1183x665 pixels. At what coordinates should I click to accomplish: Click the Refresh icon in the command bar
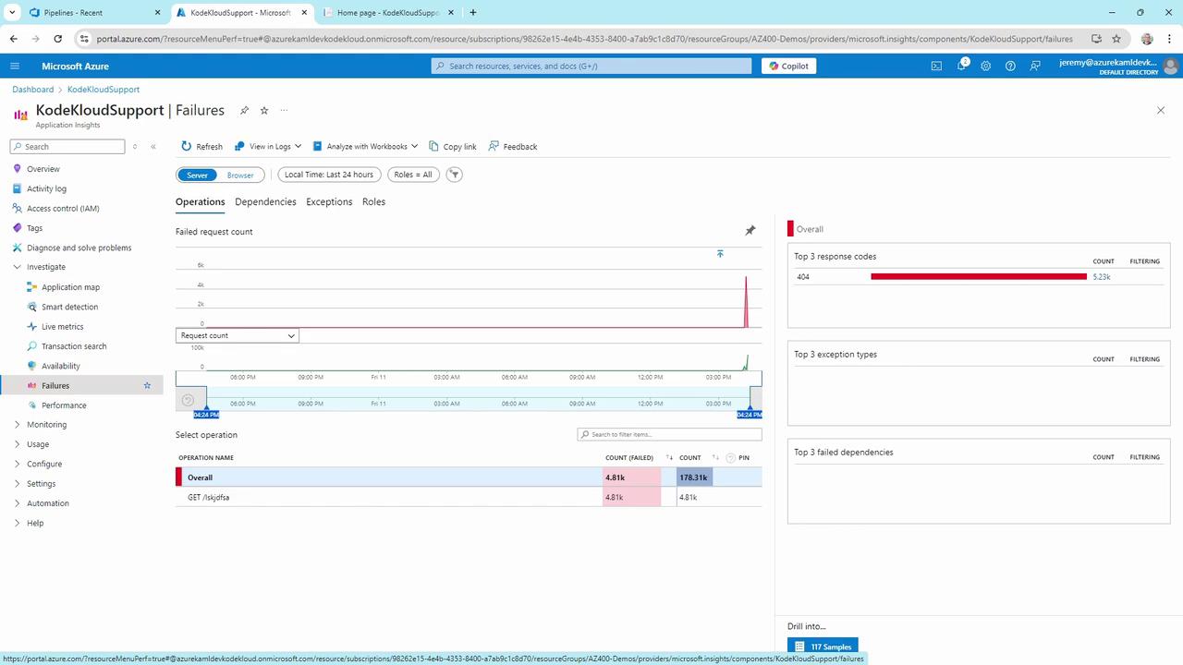(x=187, y=147)
